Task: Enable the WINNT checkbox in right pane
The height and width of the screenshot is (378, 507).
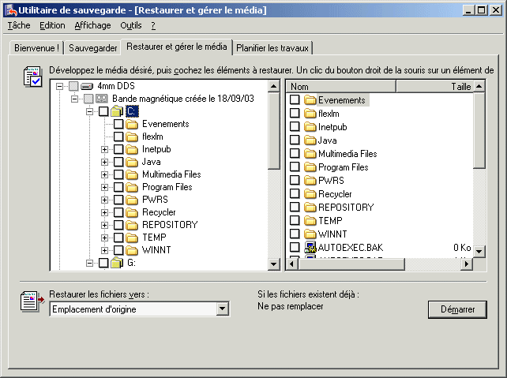Action: [295, 234]
